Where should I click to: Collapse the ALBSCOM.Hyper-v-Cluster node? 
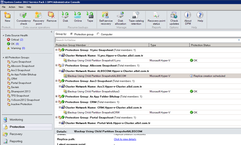click(60, 71)
